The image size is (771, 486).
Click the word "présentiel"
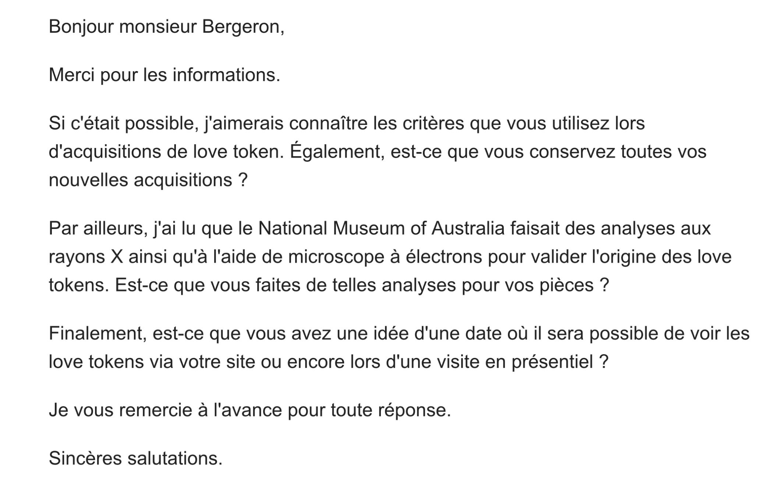pyautogui.click(x=552, y=362)
